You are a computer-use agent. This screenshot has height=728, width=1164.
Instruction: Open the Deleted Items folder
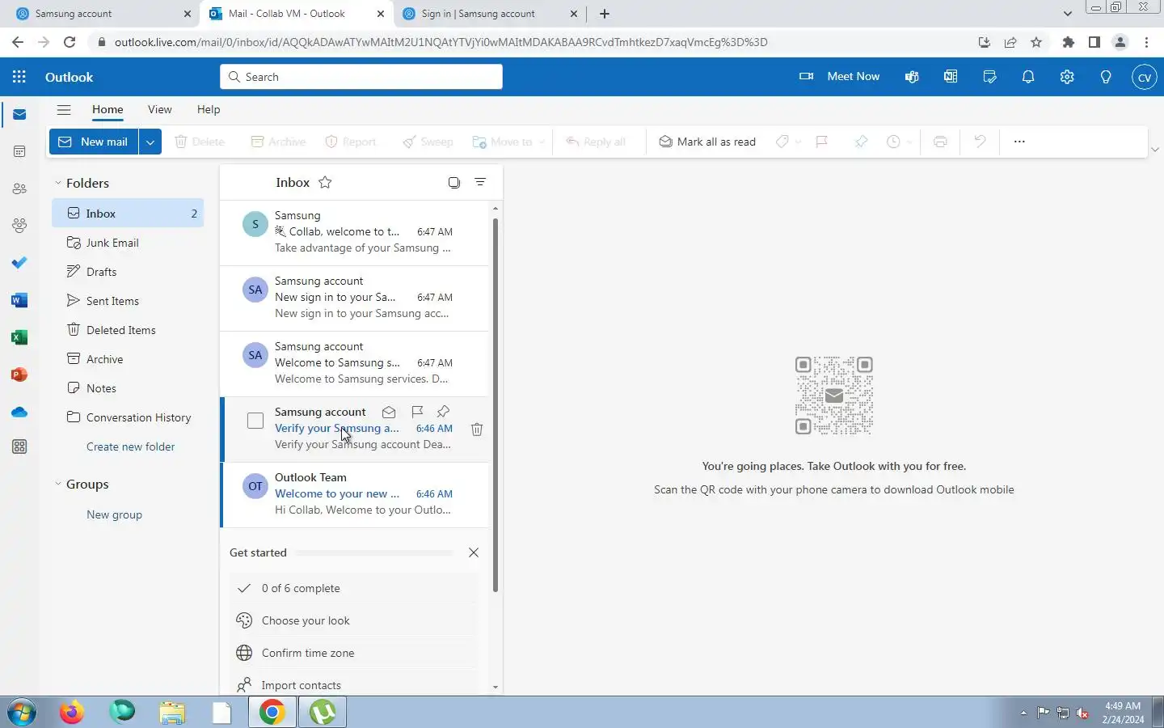(128, 330)
